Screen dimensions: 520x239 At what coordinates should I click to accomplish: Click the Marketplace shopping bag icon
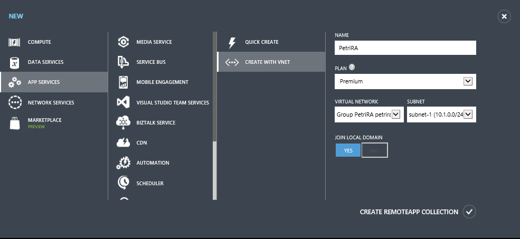coord(15,123)
